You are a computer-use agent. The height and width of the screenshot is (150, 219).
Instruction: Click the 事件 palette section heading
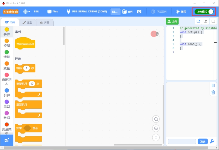click(18, 32)
